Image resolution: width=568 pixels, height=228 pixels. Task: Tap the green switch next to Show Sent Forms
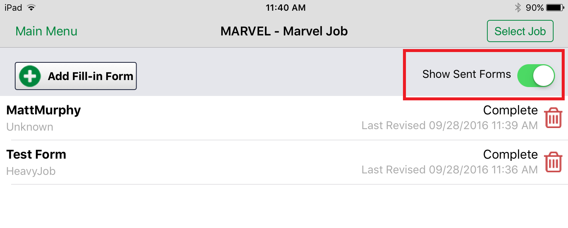[x=536, y=75]
